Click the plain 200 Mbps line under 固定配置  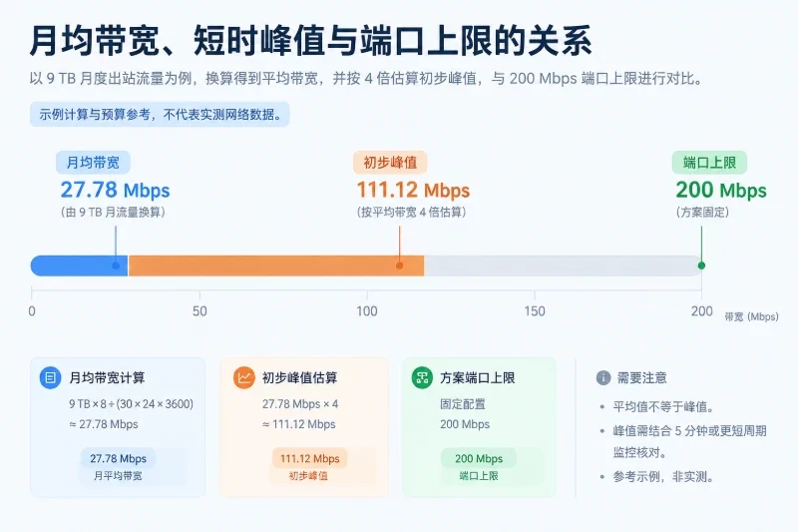[465, 424]
